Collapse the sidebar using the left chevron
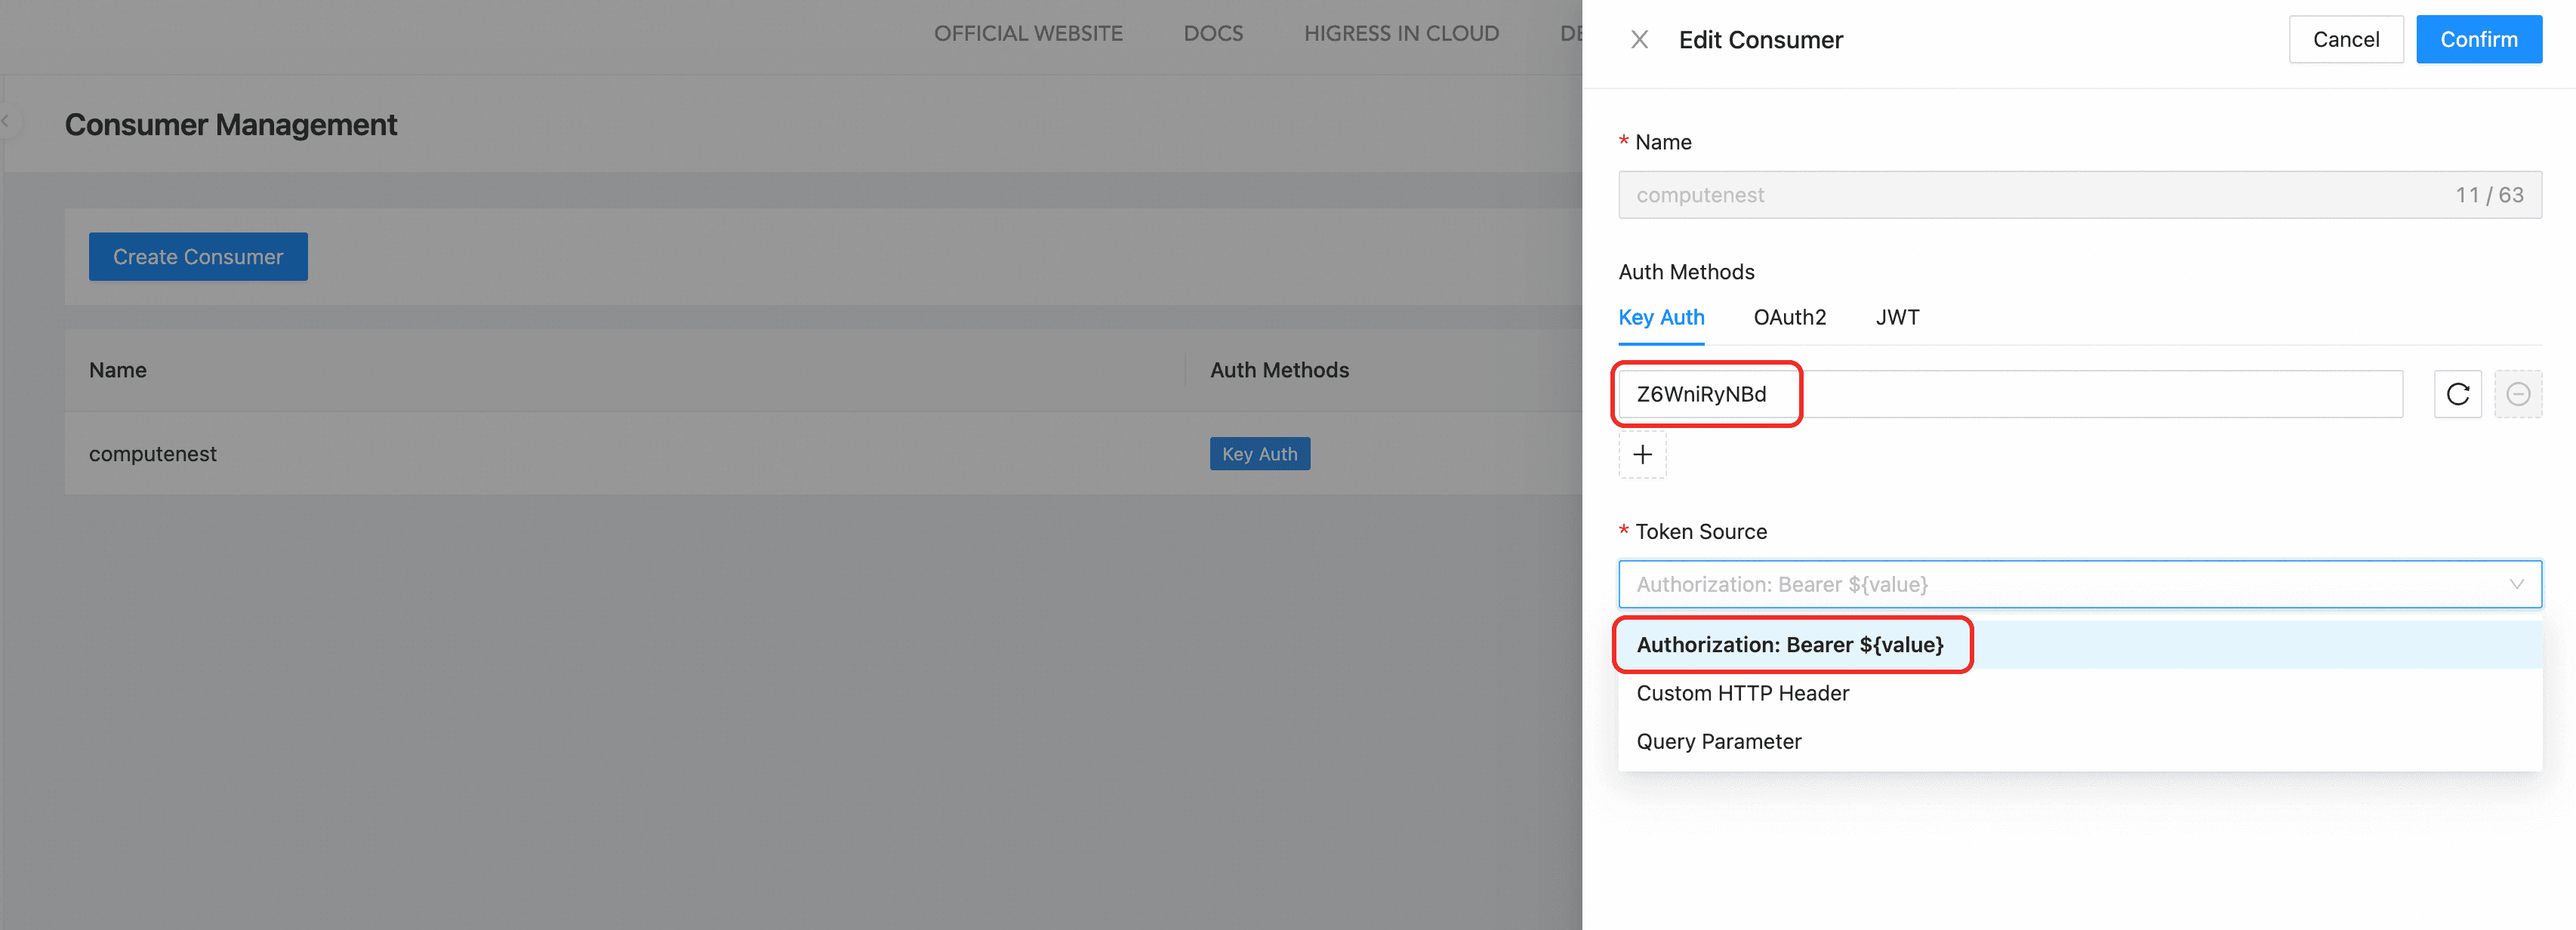 tap(6, 121)
